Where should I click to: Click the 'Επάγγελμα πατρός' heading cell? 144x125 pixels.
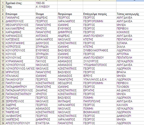coord(100,14)
